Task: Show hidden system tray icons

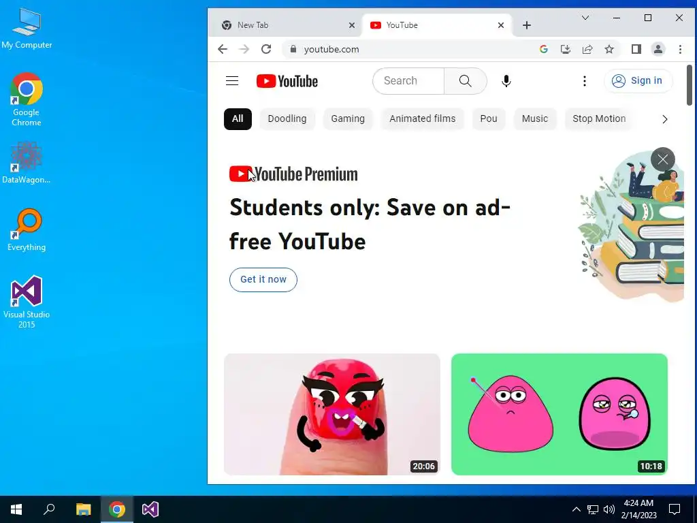Action: tap(576, 509)
